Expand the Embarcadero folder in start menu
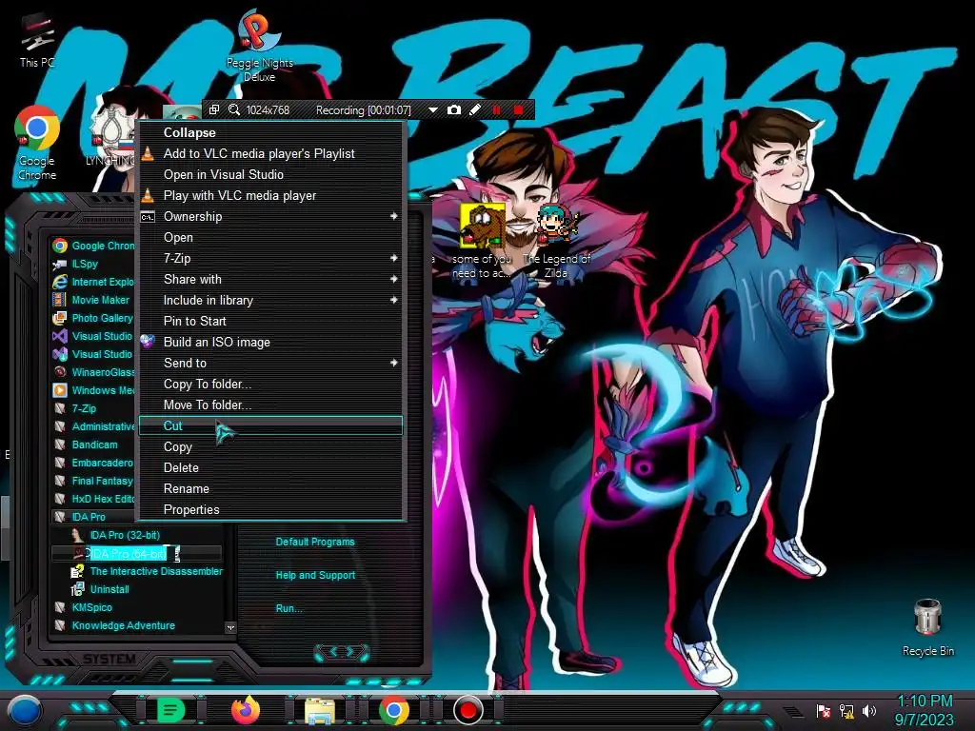The width and height of the screenshot is (975, 731). click(x=93, y=463)
